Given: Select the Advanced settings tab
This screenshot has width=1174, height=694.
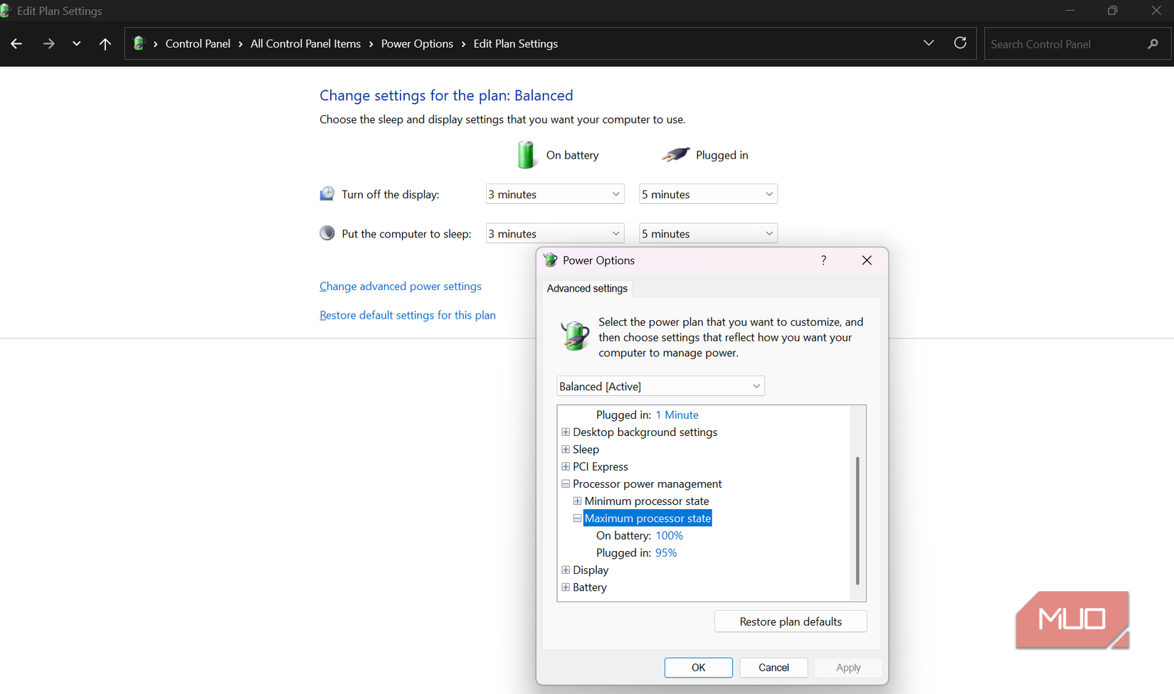Looking at the screenshot, I should pos(587,288).
